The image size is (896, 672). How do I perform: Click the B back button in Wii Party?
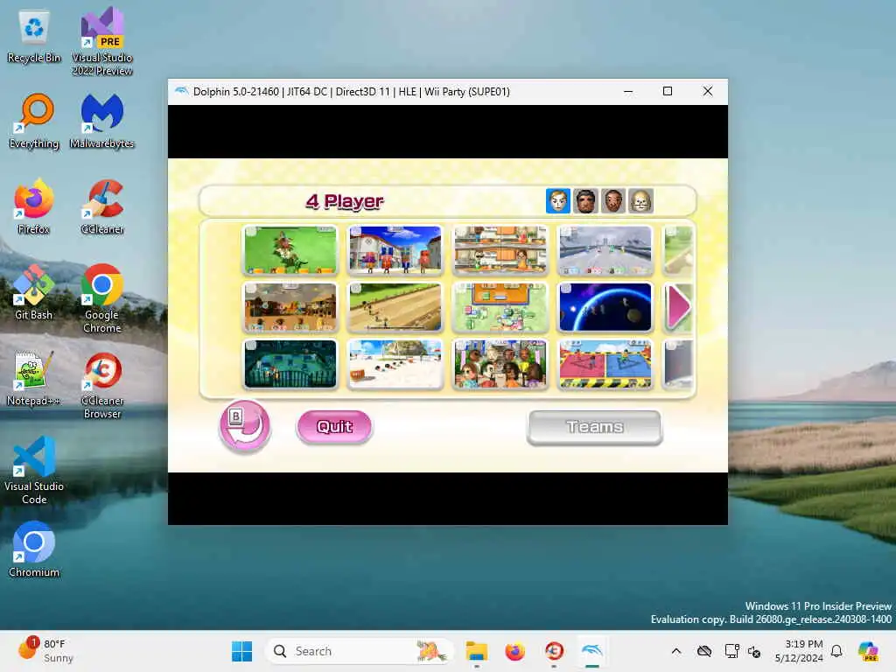pyautogui.click(x=245, y=426)
